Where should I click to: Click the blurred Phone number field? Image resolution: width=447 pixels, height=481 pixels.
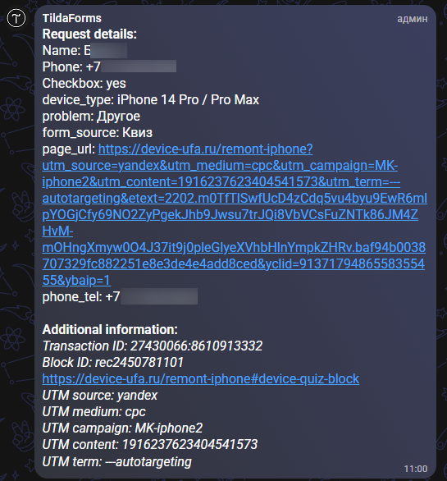click(139, 66)
